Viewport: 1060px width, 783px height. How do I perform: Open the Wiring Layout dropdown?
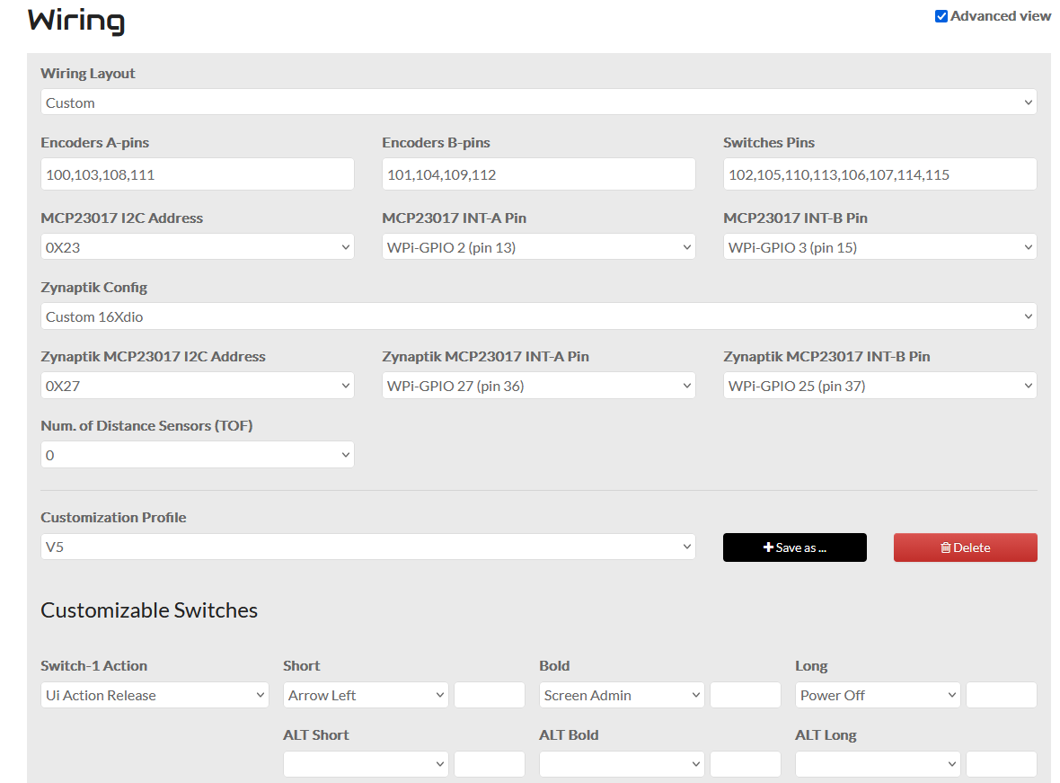coord(538,102)
